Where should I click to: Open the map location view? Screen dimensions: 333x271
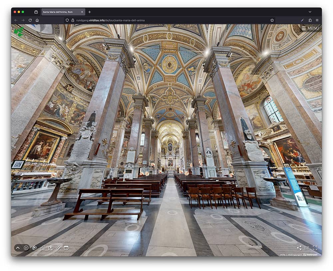pos(51,248)
